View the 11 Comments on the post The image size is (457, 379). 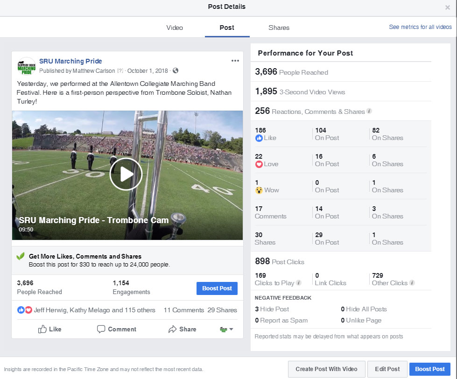pos(183,310)
